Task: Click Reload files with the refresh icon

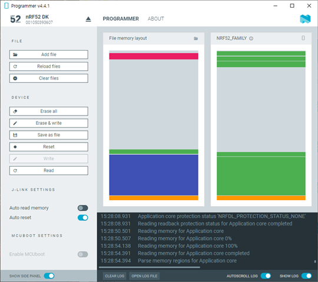Action: point(49,67)
